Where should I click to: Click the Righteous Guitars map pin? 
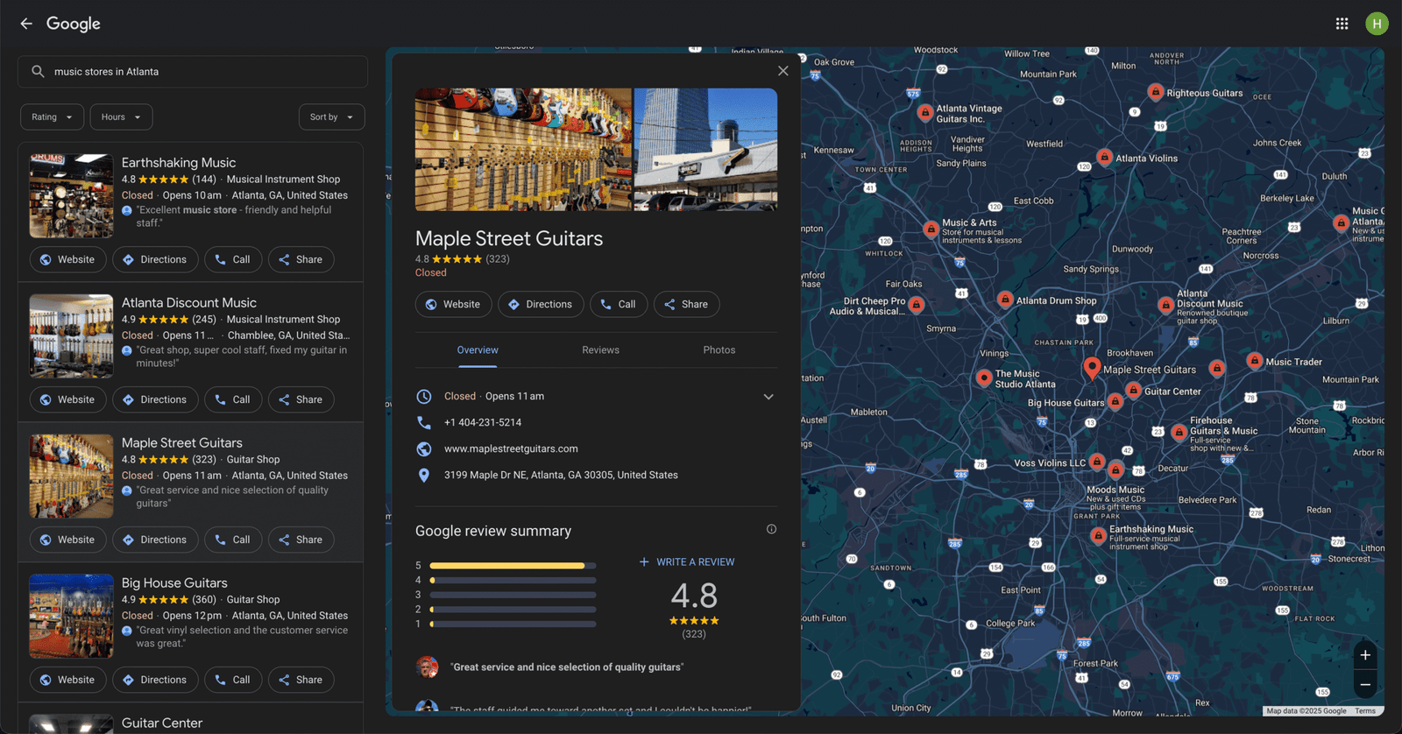point(1156,92)
